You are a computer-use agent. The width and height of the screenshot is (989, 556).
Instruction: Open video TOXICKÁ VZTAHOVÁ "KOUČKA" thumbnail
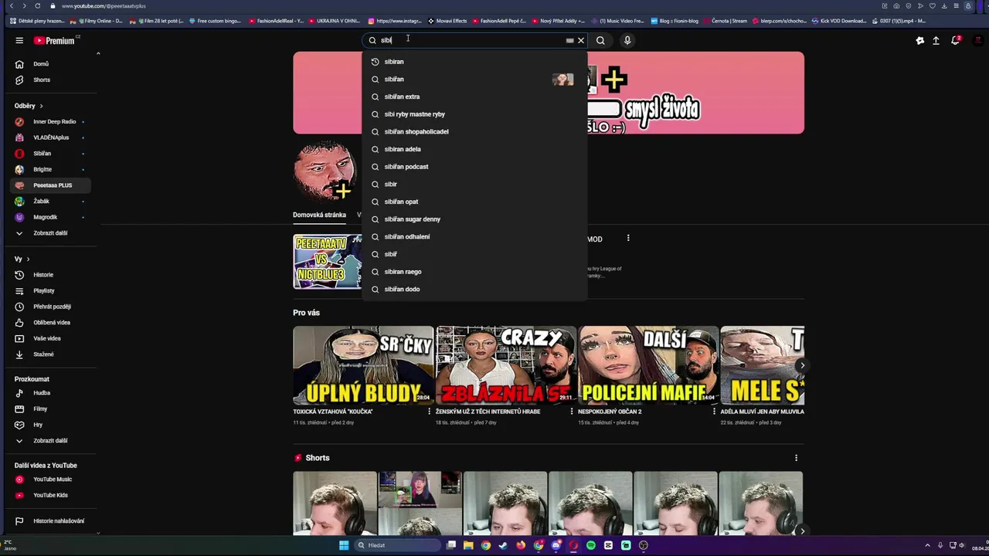coord(363,365)
